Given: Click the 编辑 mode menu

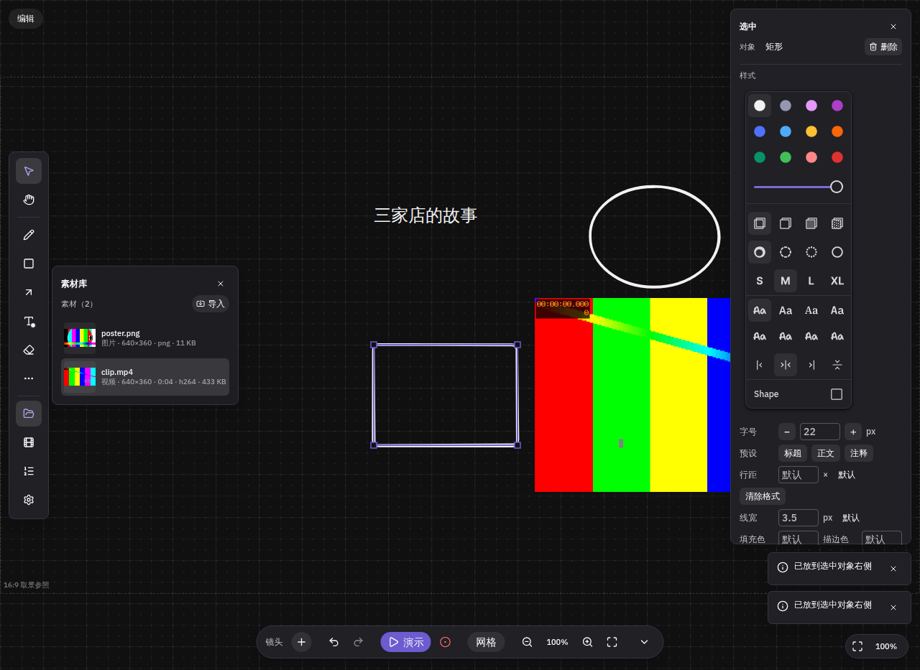Looking at the screenshot, I should coord(26,19).
